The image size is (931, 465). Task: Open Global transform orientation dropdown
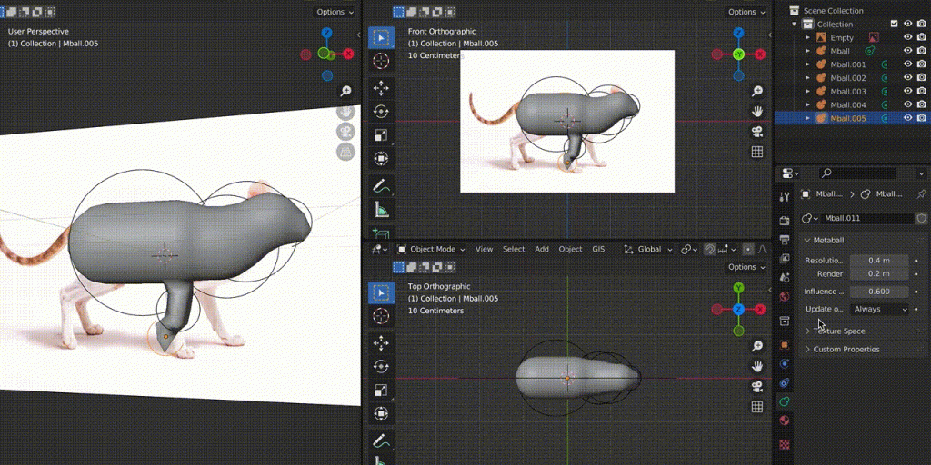click(648, 250)
